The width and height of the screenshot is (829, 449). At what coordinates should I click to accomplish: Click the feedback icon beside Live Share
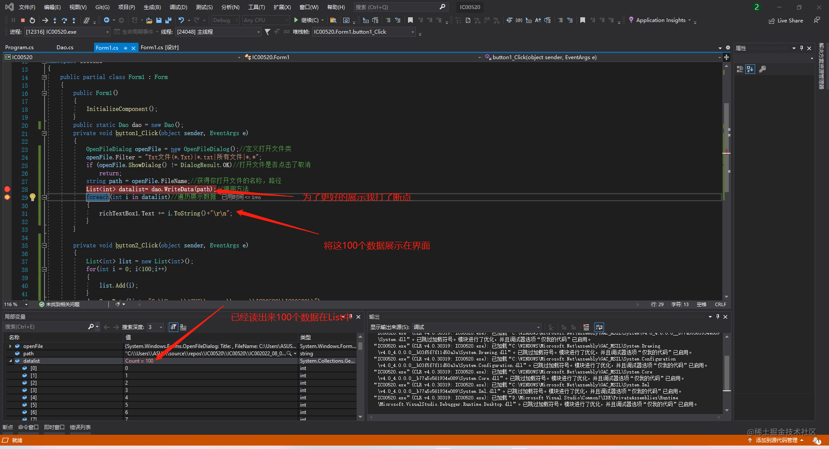816,20
